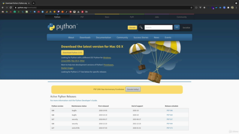
Task: Switch to the PyPI top tab
Action: pyautogui.click(x=132, y=17)
